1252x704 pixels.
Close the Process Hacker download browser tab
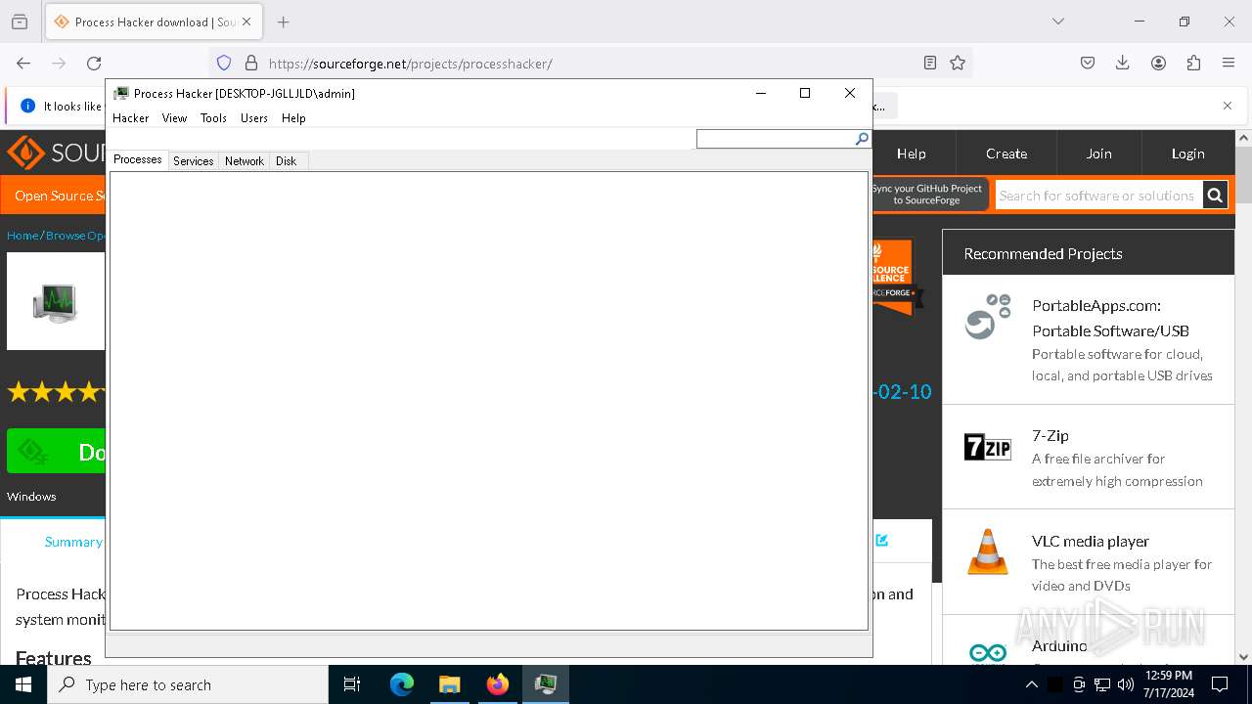[x=247, y=22]
